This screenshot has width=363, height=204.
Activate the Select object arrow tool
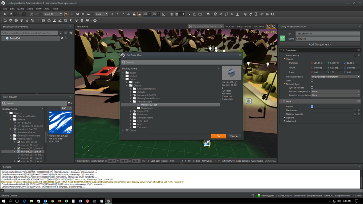click(x=66, y=14)
